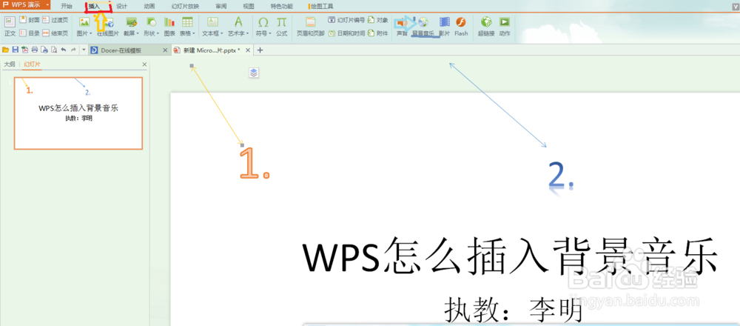Open the 设计 ribbon tab

click(122, 6)
